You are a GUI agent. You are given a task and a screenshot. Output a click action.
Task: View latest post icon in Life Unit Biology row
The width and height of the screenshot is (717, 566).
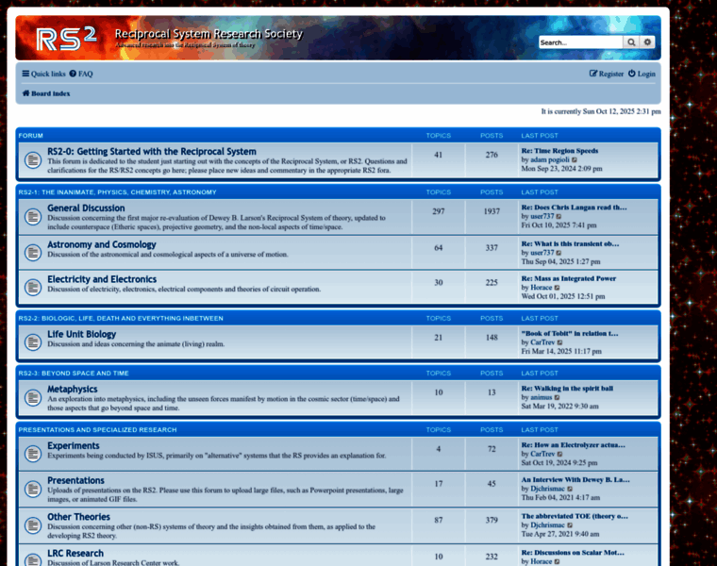click(559, 342)
